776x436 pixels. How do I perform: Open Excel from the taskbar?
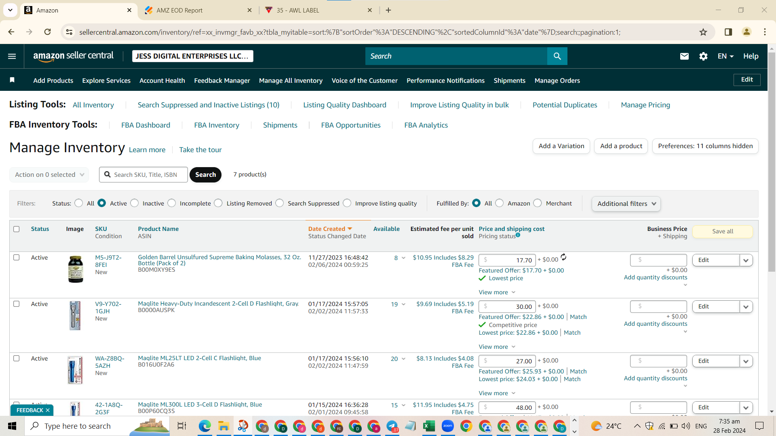pyautogui.click(x=429, y=426)
